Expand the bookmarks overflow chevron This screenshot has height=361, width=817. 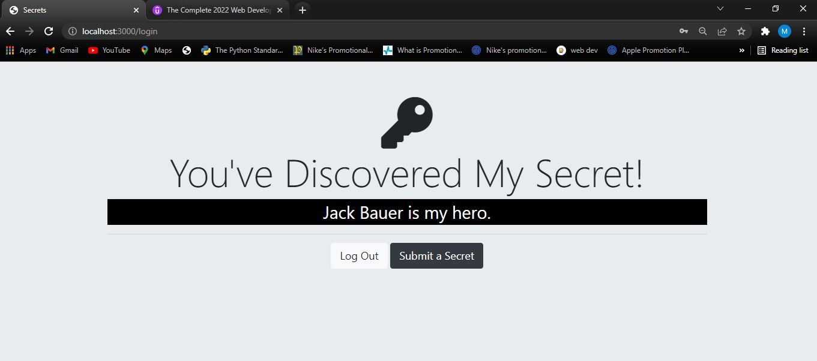coord(742,50)
